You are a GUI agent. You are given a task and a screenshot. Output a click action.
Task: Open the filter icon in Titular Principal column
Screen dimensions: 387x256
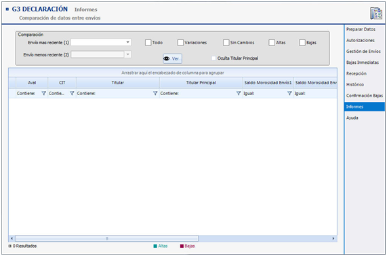239,93
